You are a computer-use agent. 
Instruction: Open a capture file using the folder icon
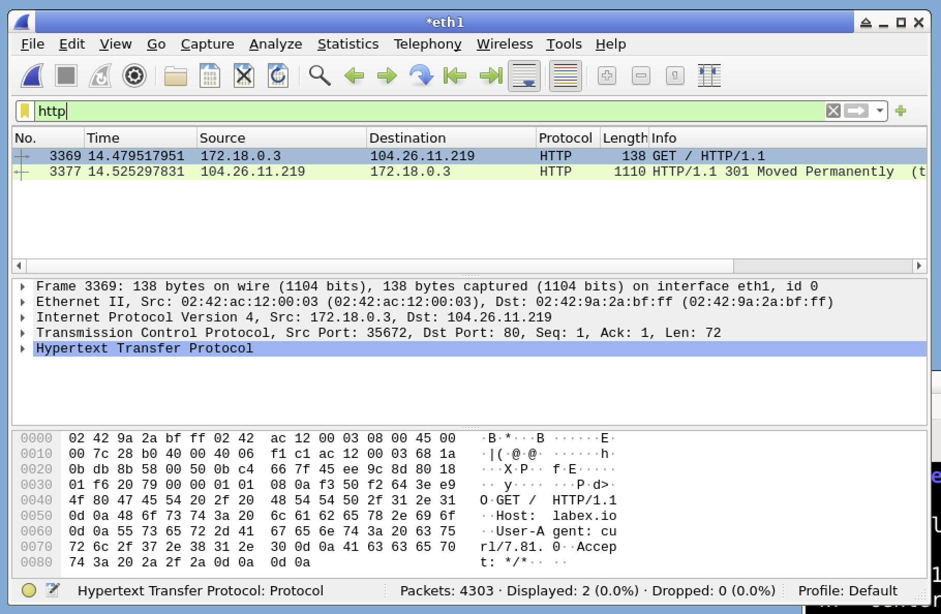point(175,76)
